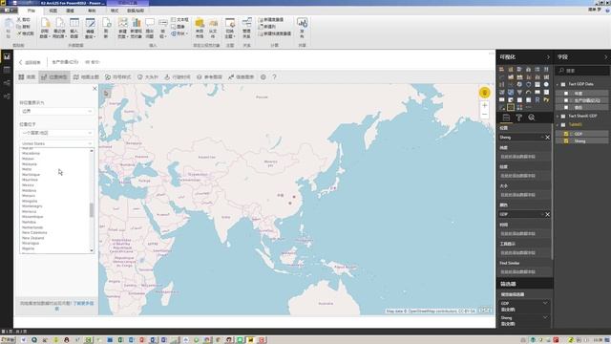Viewport: 611px width, 344px height.
Task: Open the locations-are-in dropdown
Action: coord(57,133)
